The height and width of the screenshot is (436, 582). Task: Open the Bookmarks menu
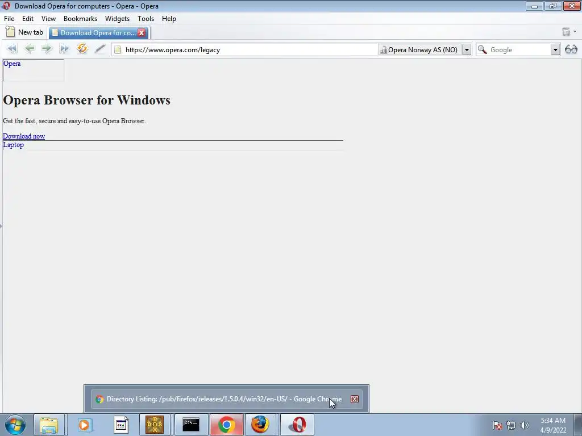(80, 19)
